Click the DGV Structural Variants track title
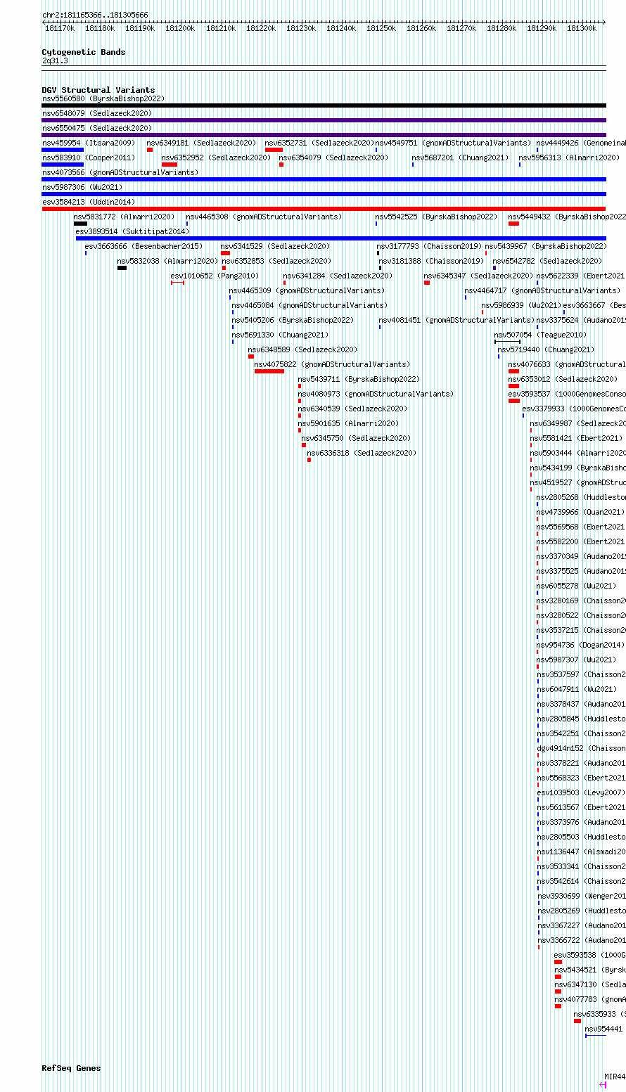 98,90
